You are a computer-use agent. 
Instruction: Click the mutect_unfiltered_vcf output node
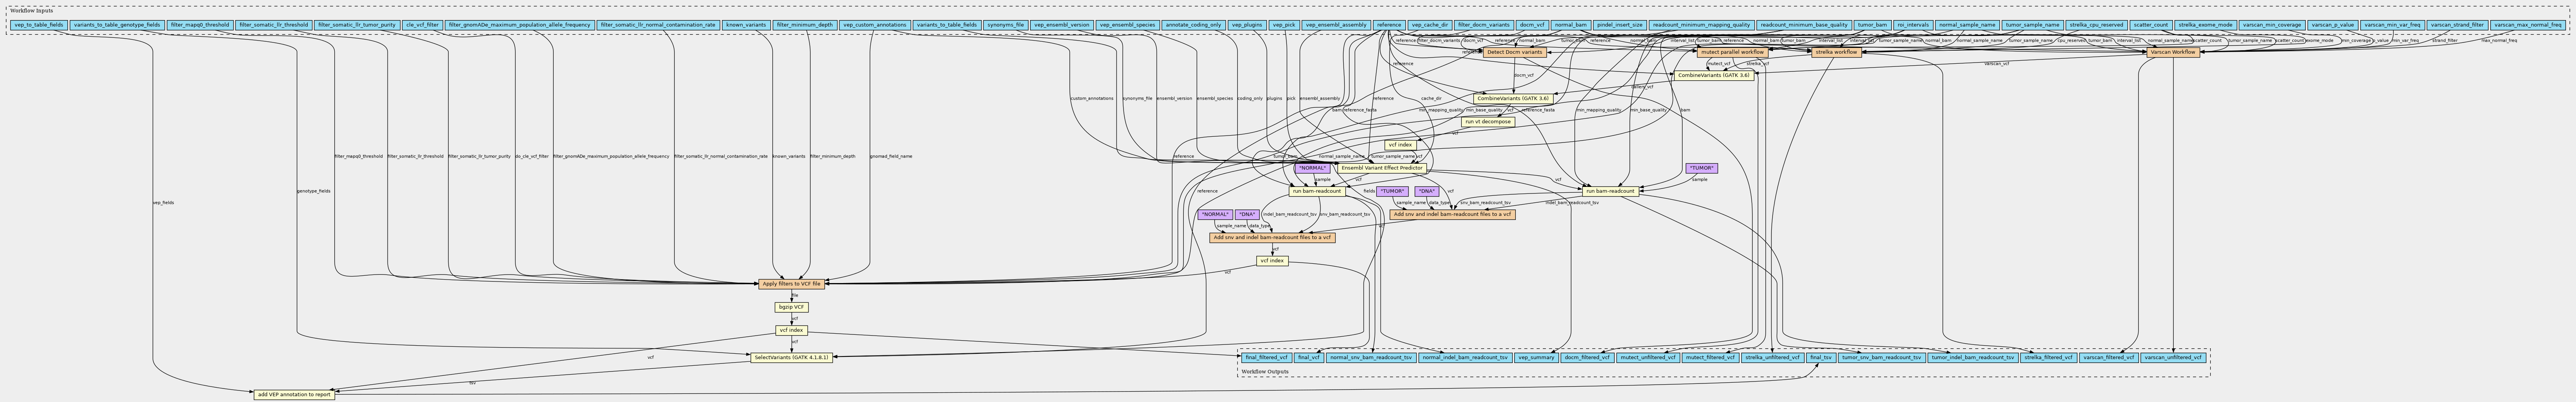point(1648,357)
